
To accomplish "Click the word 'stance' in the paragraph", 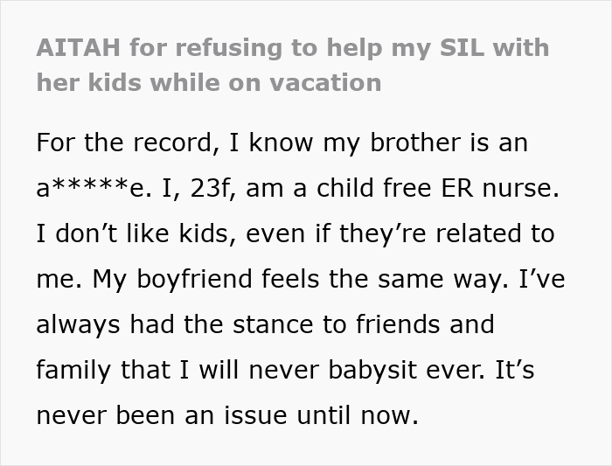I will click(x=273, y=324).
